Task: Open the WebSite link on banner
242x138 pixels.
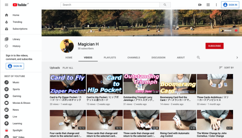Action: pyautogui.click(x=226, y=30)
